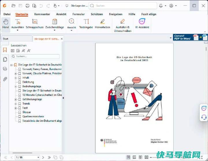
Task: Click the floating support headset icon
Action: (x=204, y=117)
